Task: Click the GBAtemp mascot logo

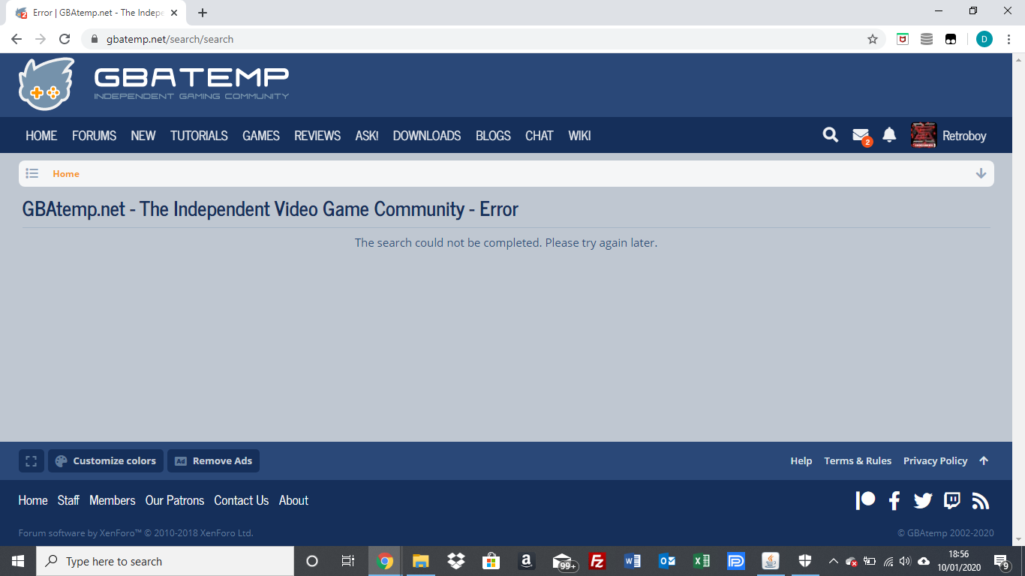Action: (46, 84)
